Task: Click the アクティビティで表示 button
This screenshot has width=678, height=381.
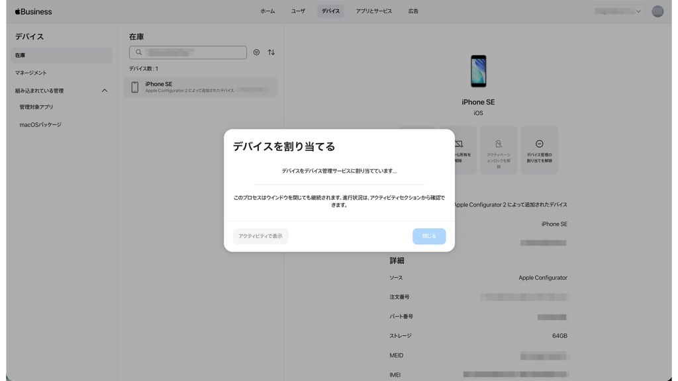Action: point(260,236)
